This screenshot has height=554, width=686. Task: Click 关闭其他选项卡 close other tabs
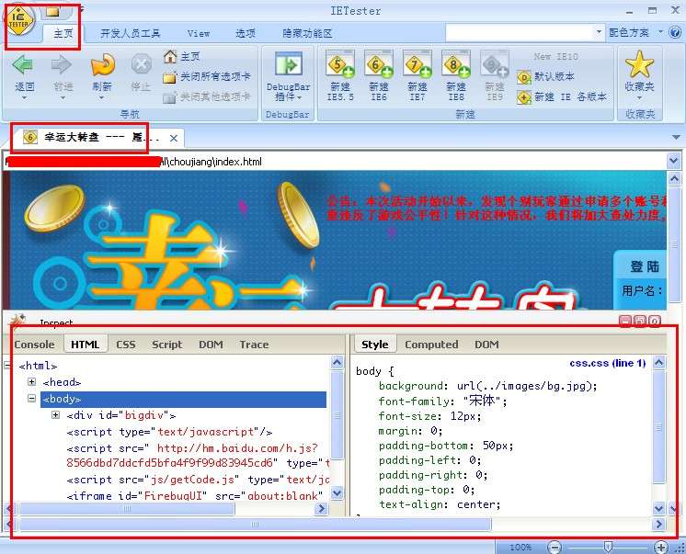pos(207,96)
